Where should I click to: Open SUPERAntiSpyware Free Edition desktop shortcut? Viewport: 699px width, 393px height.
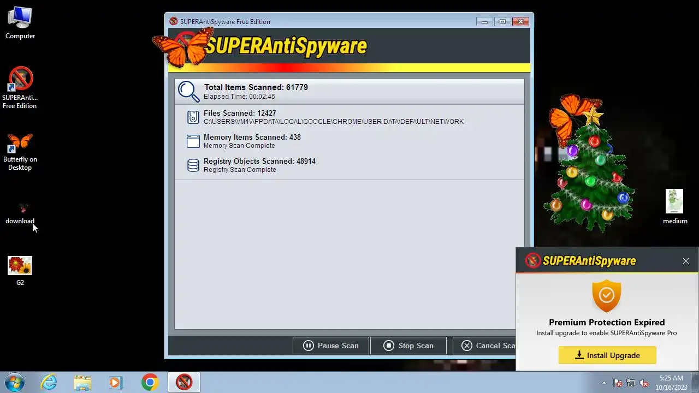click(x=20, y=87)
